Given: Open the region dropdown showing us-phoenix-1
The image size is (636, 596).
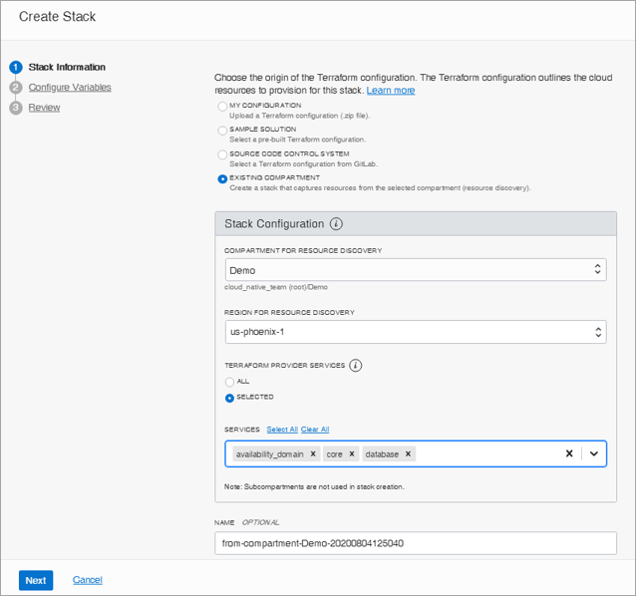Looking at the screenshot, I should click(x=416, y=332).
